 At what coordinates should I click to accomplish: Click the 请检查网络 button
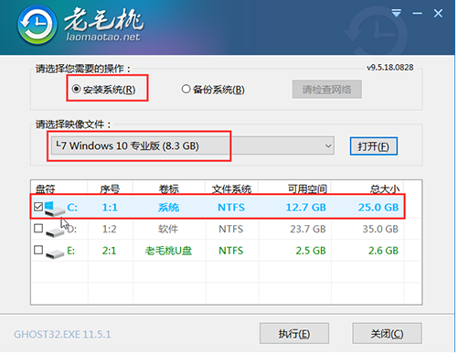[x=327, y=90]
